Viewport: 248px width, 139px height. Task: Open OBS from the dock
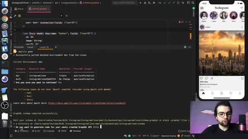point(5,105)
